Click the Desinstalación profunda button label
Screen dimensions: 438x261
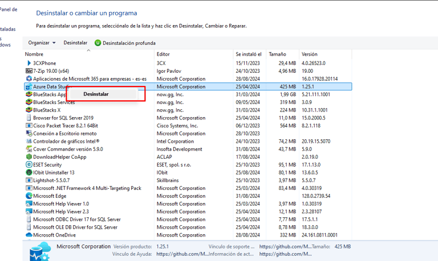[129, 43]
